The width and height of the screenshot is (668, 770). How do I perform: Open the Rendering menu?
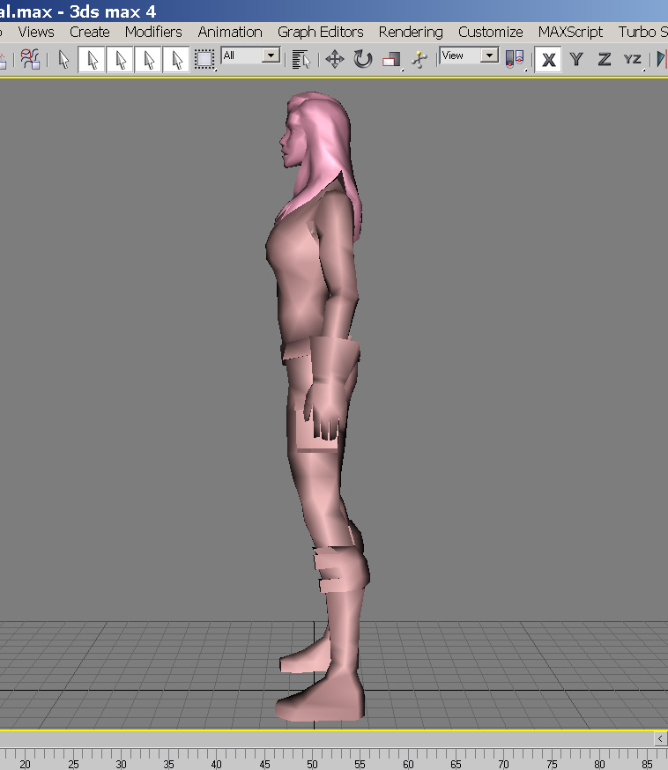411,32
